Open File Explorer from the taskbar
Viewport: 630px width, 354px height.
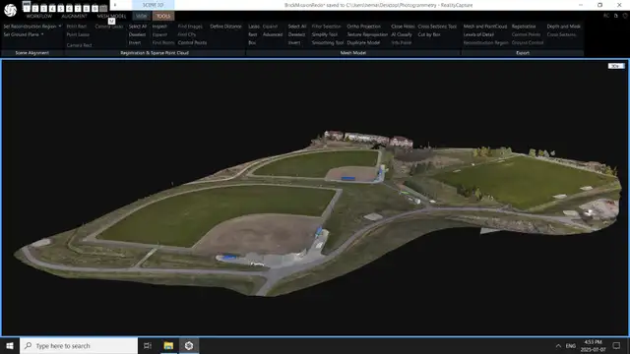pyautogui.click(x=168, y=345)
